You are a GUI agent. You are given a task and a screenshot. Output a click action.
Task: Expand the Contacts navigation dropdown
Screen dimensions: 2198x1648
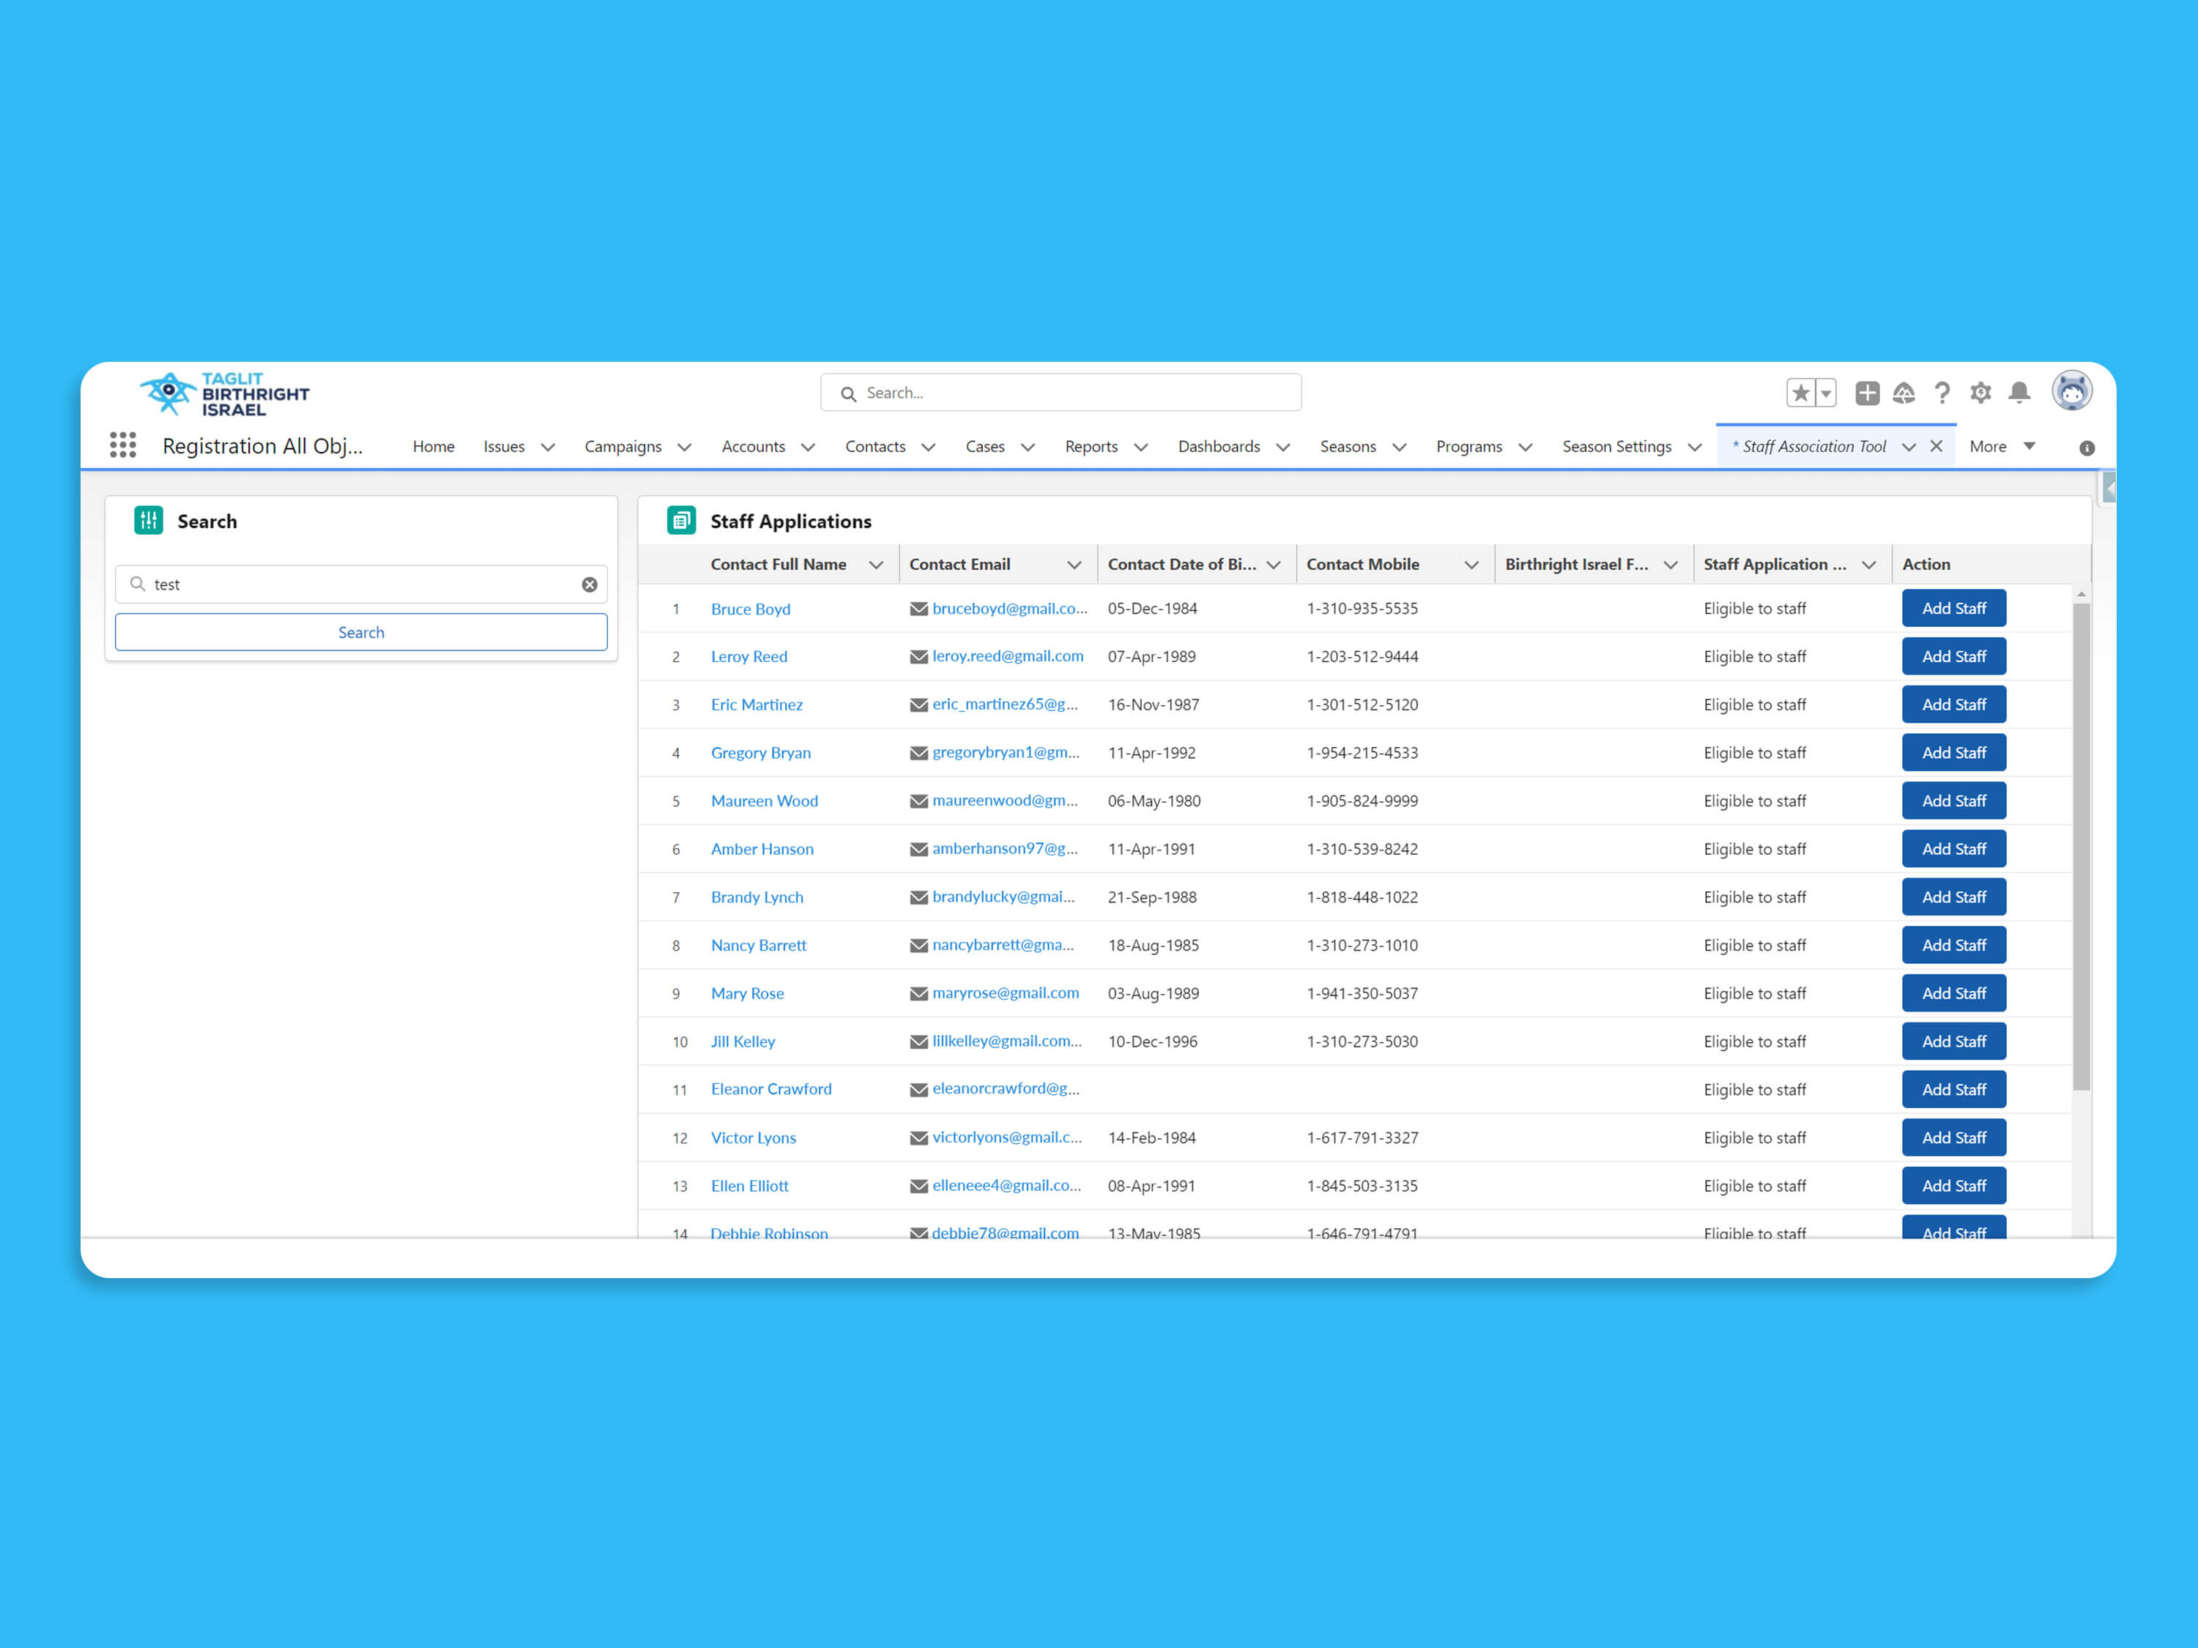tap(928, 446)
